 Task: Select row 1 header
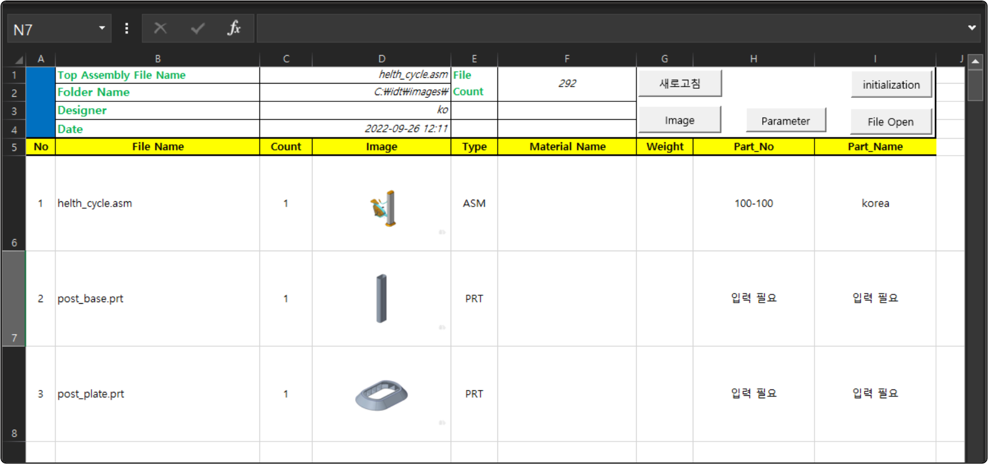14,75
